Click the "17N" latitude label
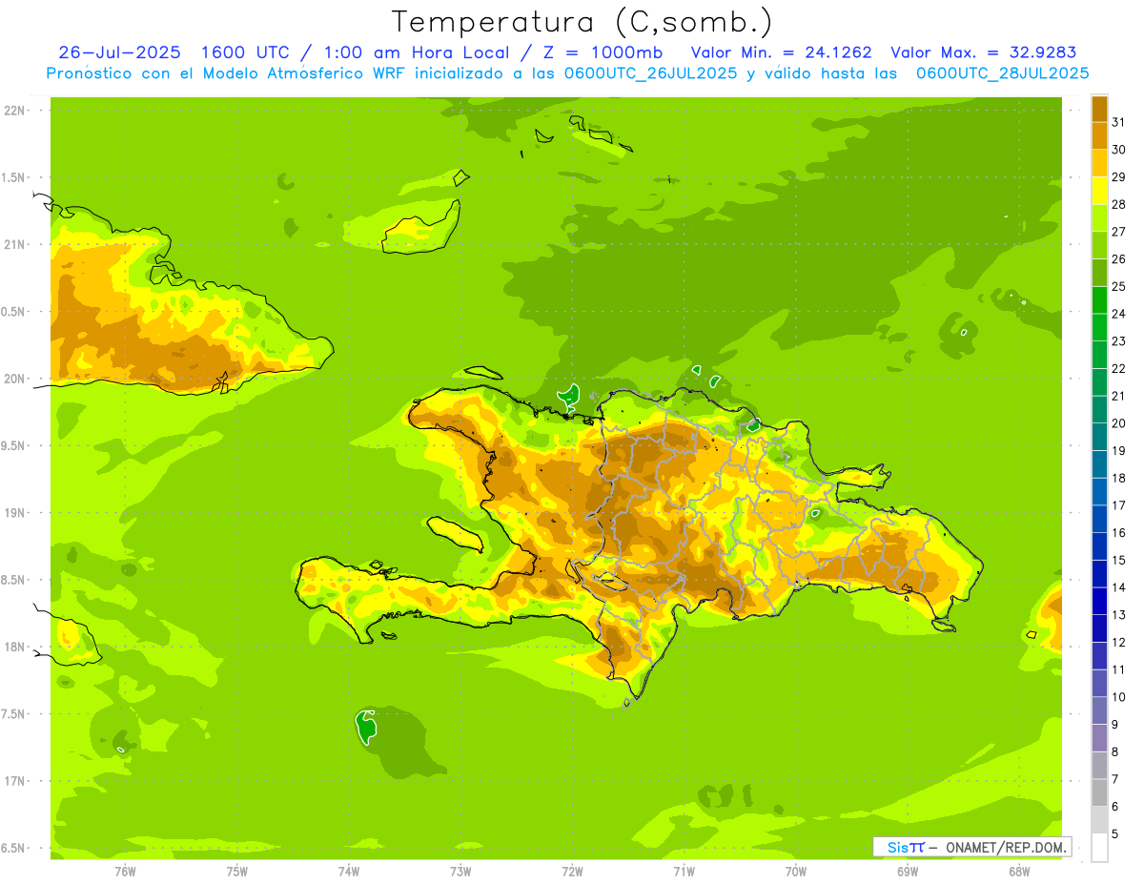The height and width of the screenshot is (884, 1144). (13, 781)
